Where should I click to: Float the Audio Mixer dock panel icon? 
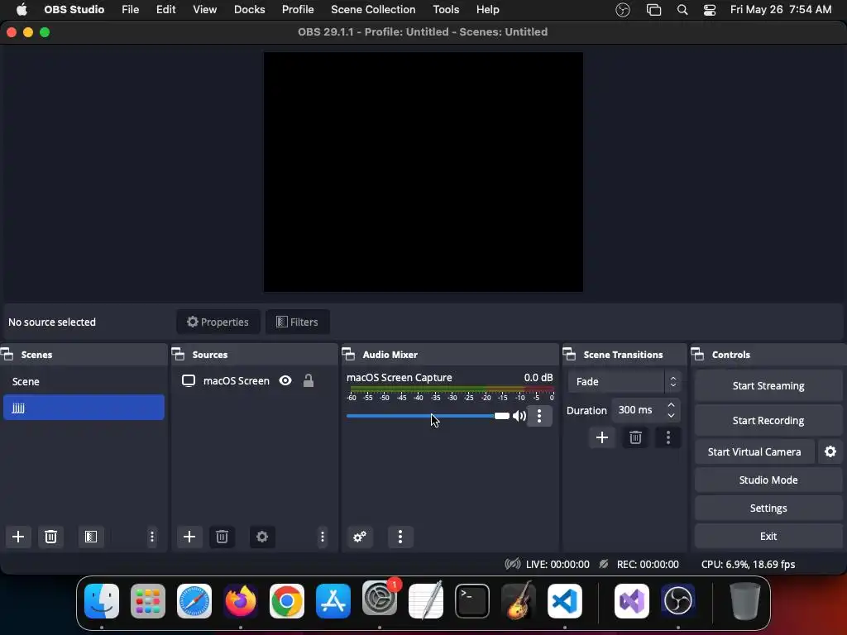(x=348, y=355)
